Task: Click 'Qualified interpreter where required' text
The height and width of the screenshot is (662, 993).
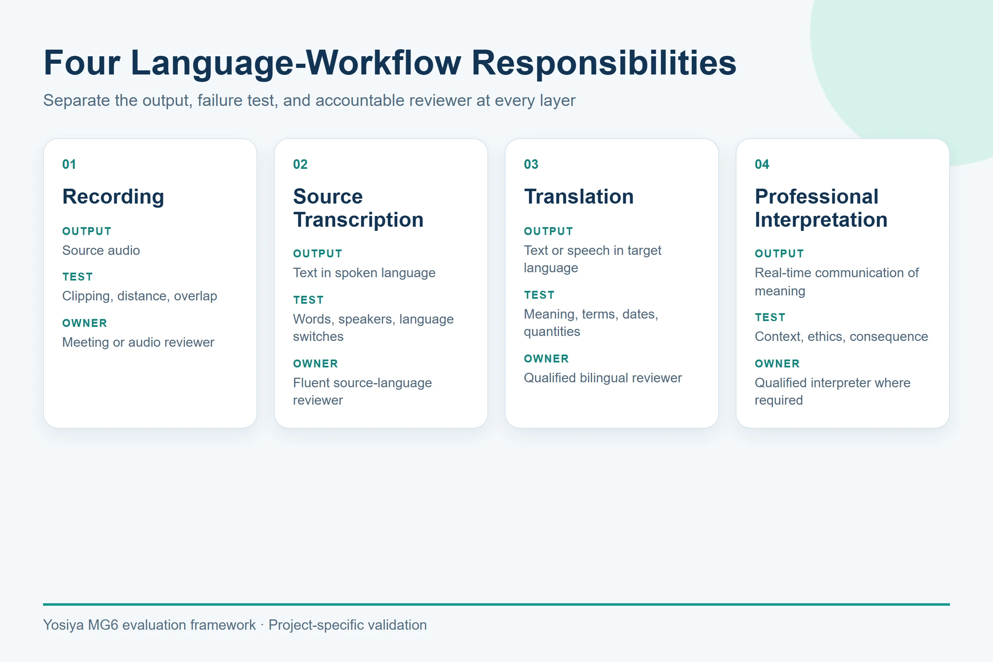Action: [832, 391]
